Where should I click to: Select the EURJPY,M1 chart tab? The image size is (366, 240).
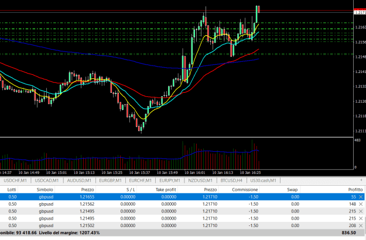170,180
